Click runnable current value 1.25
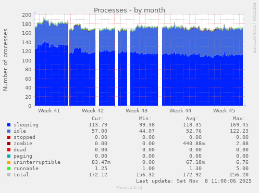259x193 pixels. (x=101, y=169)
